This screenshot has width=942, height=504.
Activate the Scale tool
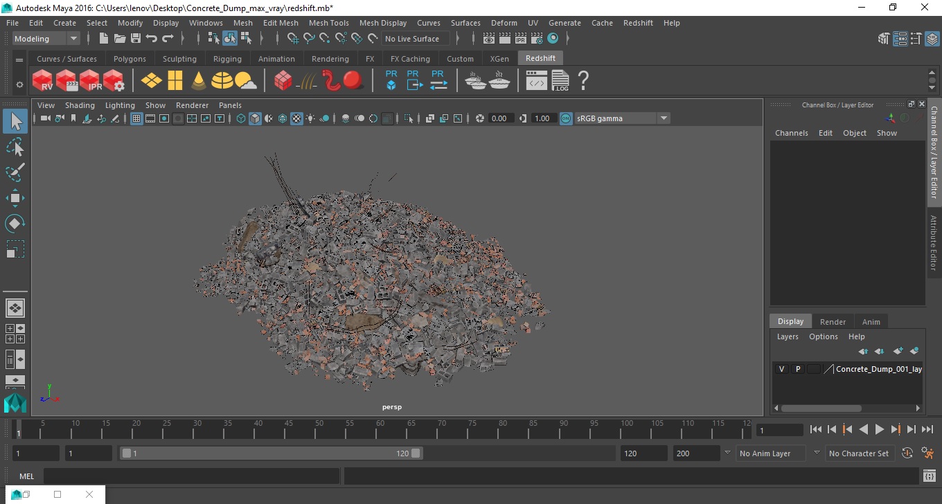point(15,249)
